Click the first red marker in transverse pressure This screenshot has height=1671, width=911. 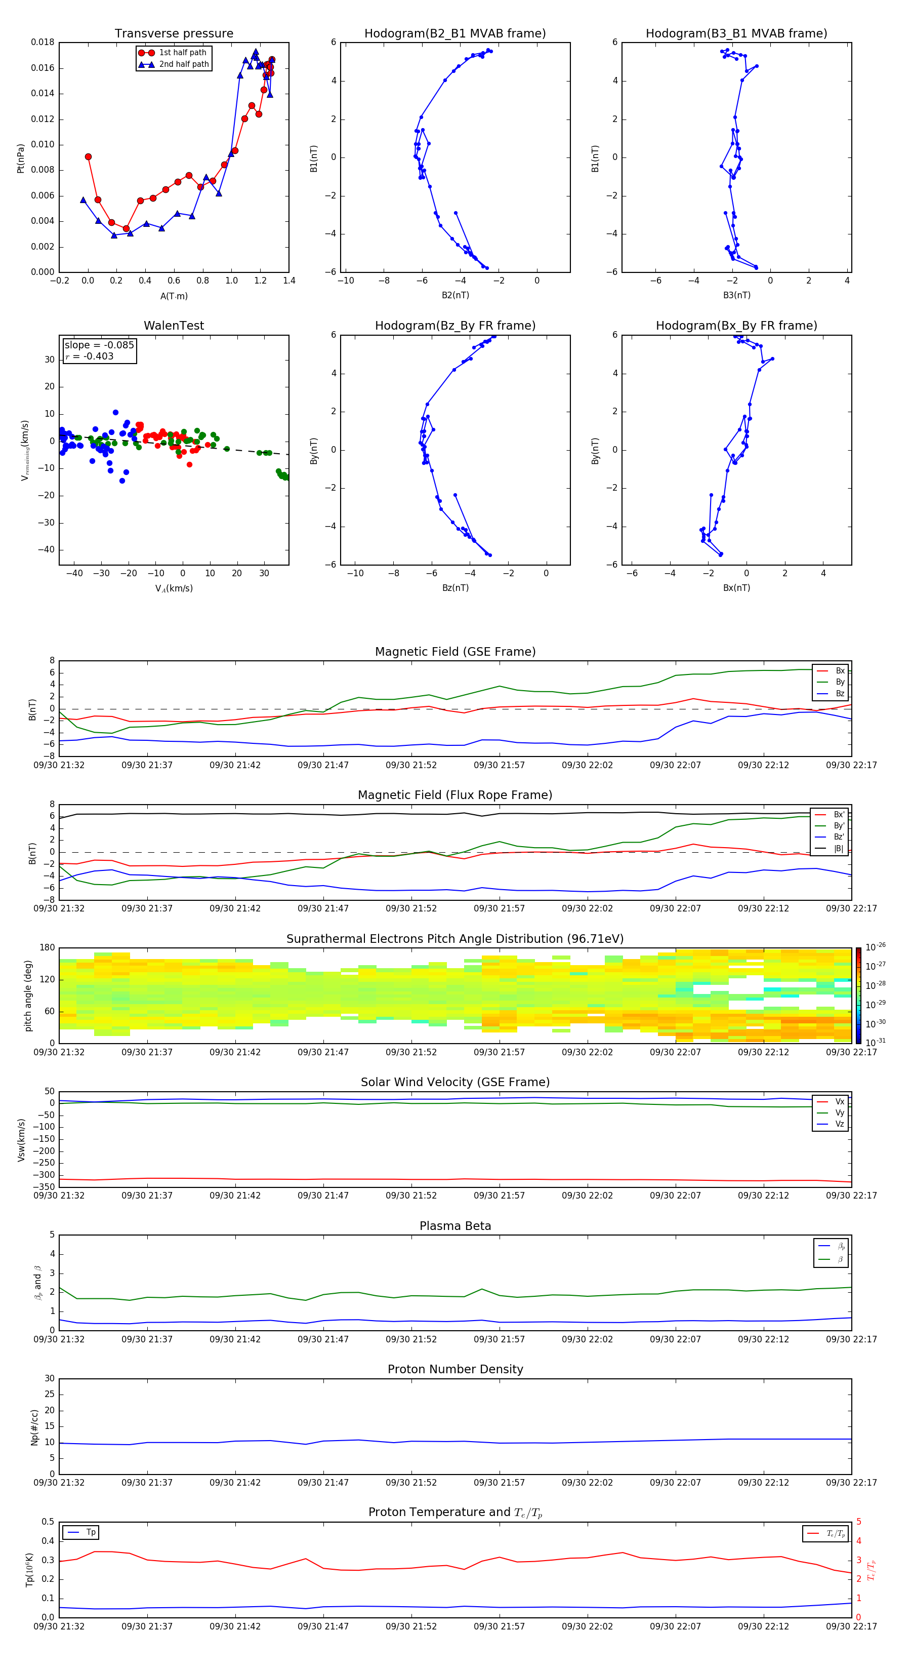pyautogui.click(x=88, y=157)
